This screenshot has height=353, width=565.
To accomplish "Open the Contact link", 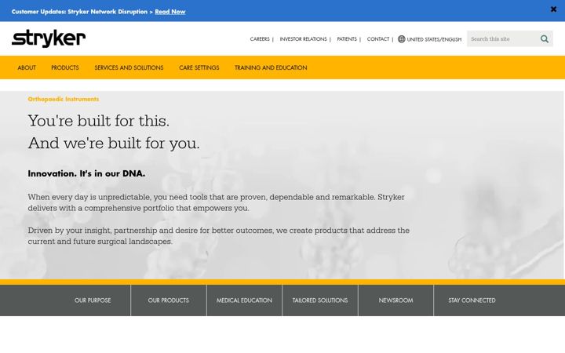I will coord(378,39).
